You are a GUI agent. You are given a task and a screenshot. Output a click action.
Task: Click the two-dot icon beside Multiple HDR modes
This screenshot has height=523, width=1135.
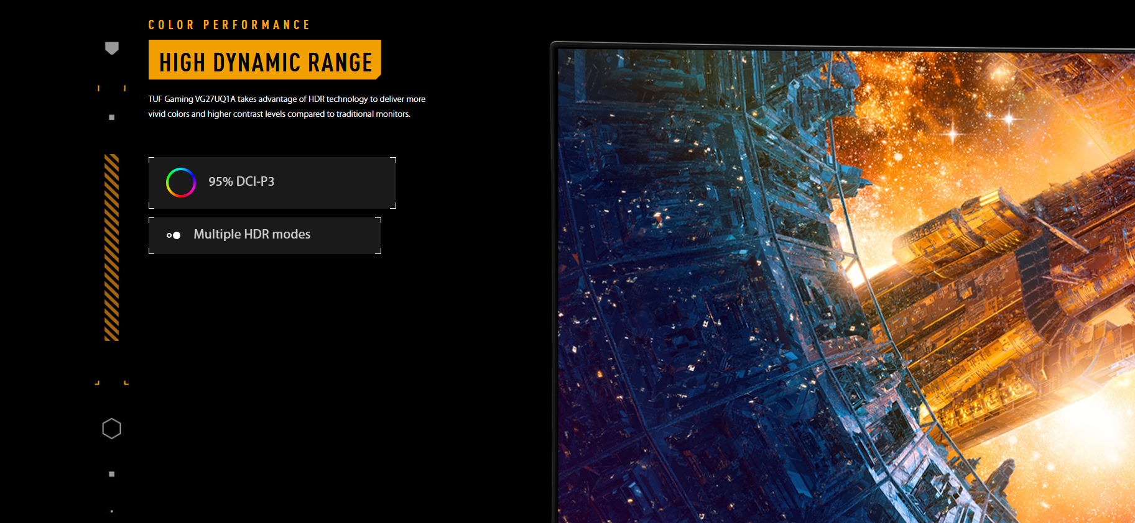174,235
